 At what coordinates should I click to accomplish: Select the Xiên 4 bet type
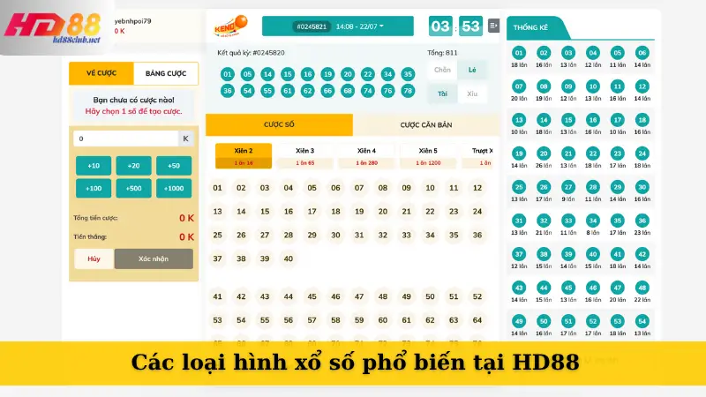(366, 156)
